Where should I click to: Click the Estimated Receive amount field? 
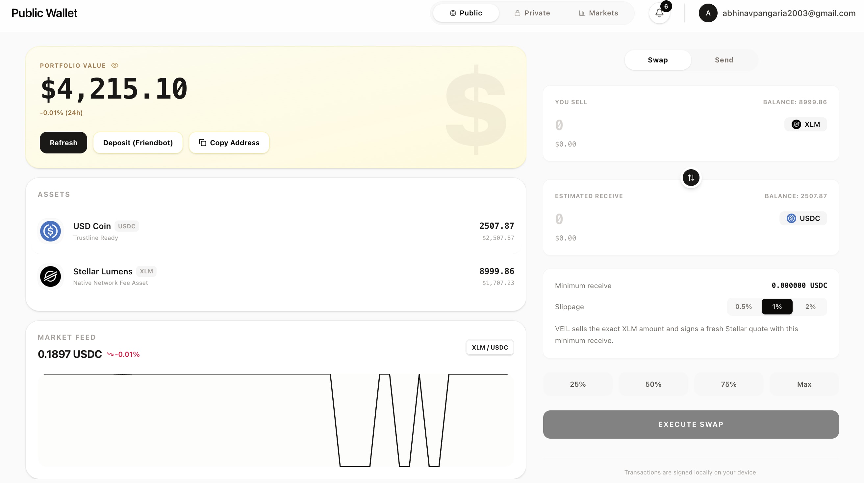click(664, 219)
